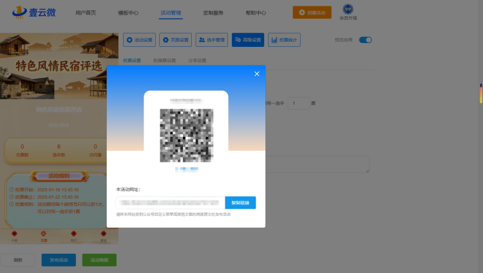Click the 投票截止 date line
The height and width of the screenshot is (273, 483).
[44, 197]
